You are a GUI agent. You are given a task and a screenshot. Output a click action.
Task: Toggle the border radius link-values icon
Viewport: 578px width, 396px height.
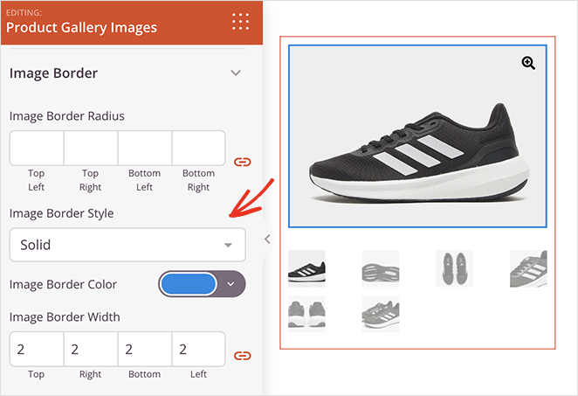coord(242,162)
